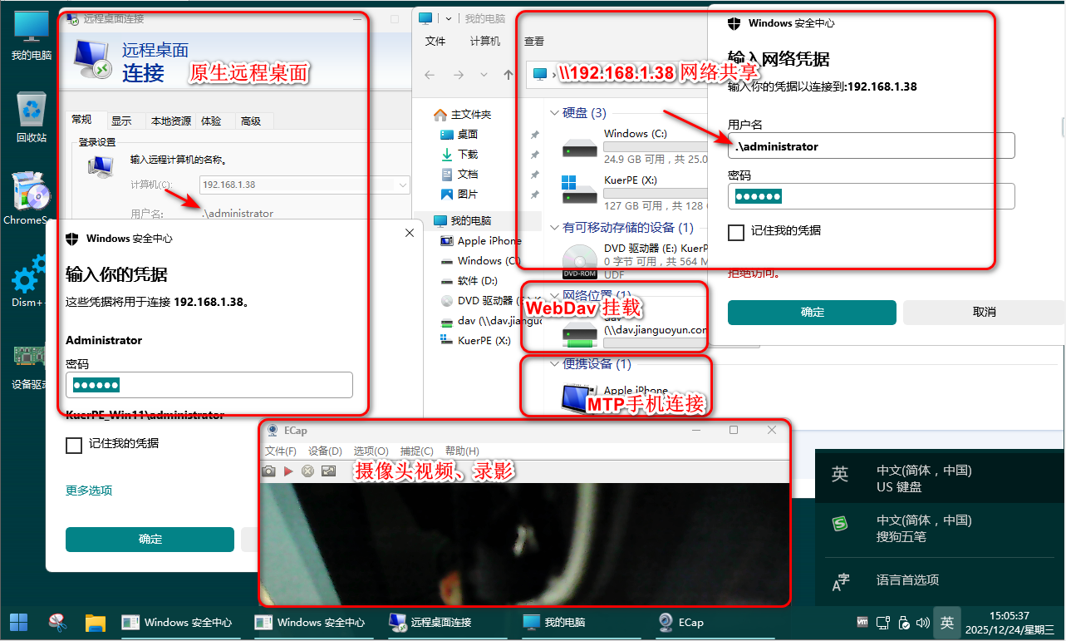
Task: Collapse the 硬盘 (3) group
Action: point(553,113)
